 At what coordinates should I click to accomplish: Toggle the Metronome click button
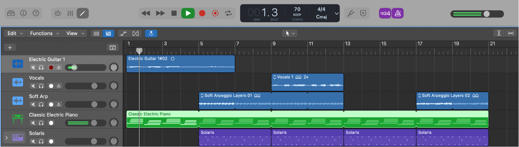pyautogui.click(x=397, y=13)
